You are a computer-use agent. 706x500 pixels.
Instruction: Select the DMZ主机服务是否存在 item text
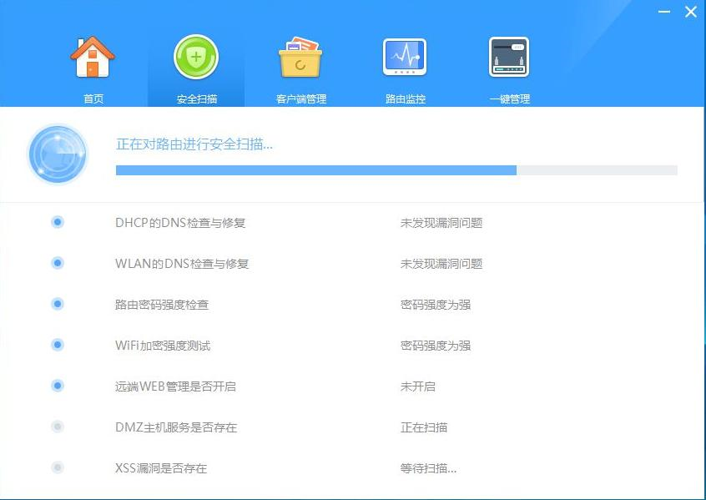pyautogui.click(x=176, y=427)
